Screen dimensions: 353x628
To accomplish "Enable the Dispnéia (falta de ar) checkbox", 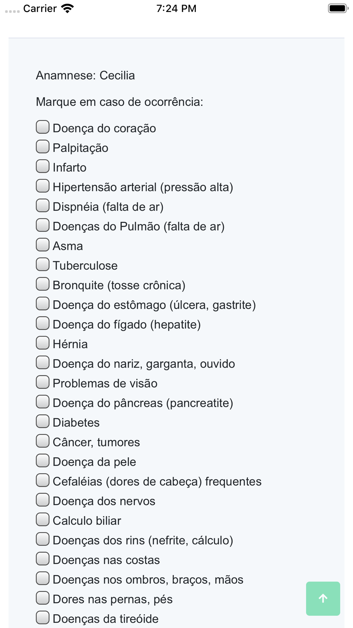I will [x=42, y=206].
